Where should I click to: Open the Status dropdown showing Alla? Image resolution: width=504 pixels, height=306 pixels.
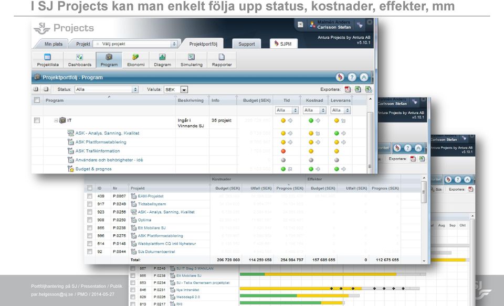[107, 90]
